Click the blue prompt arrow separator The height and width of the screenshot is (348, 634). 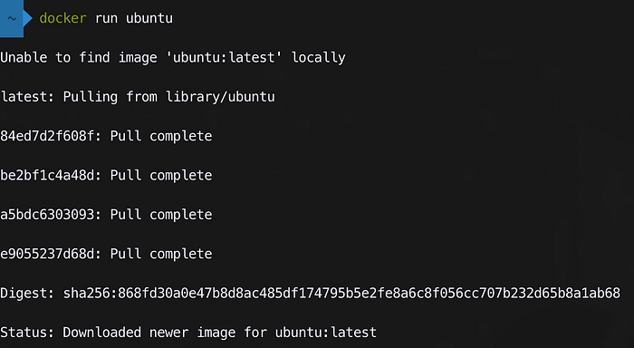(x=28, y=18)
